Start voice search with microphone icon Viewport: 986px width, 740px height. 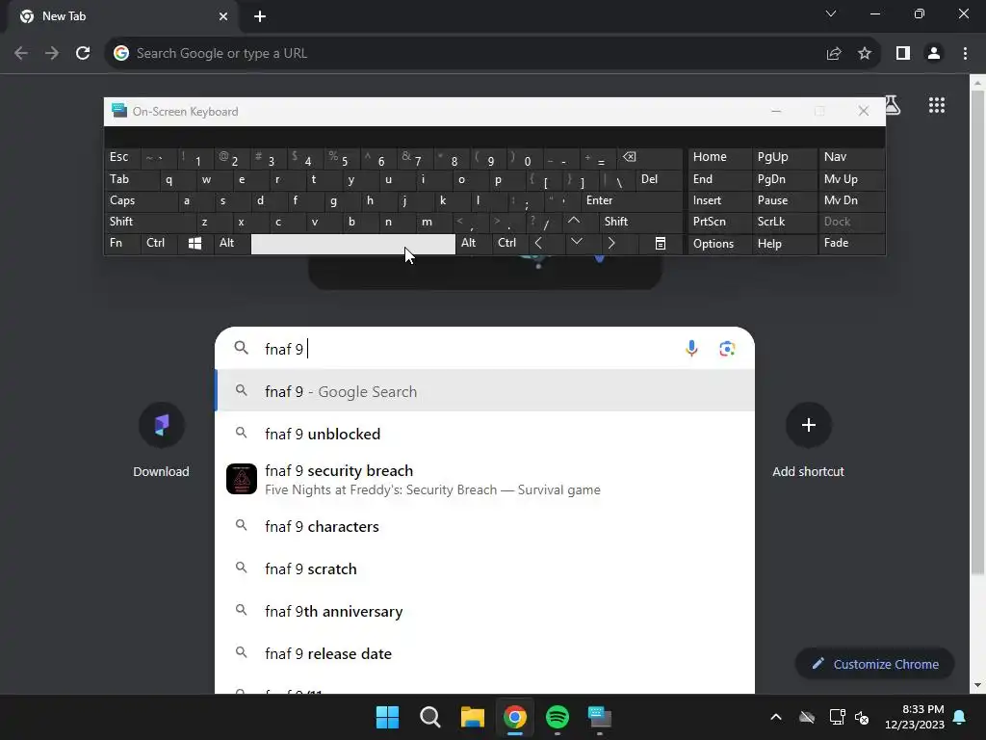pos(691,349)
